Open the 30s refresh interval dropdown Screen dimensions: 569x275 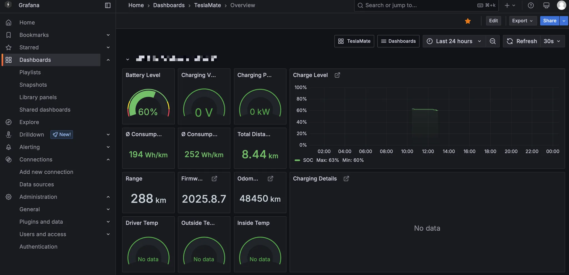pos(552,41)
